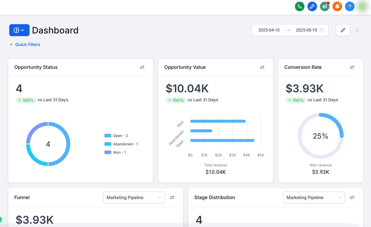Click the pencil edit dashboard button
This screenshot has width=371, height=227.
(x=343, y=30)
